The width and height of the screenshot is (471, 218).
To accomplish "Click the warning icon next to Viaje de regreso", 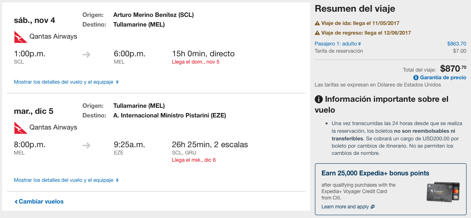I will pos(317,33).
